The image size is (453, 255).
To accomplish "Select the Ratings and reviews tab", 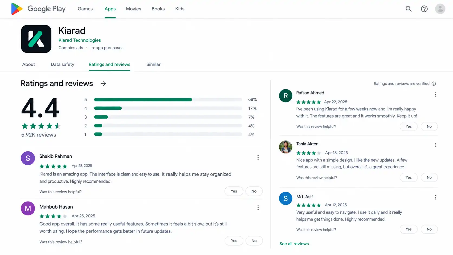I will (109, 64).
